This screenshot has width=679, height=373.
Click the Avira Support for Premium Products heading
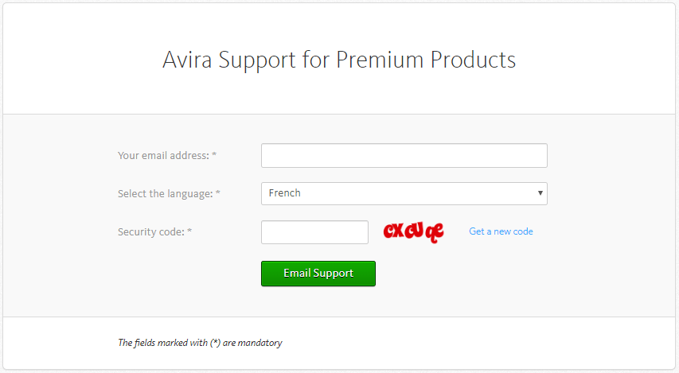(339, 60)
